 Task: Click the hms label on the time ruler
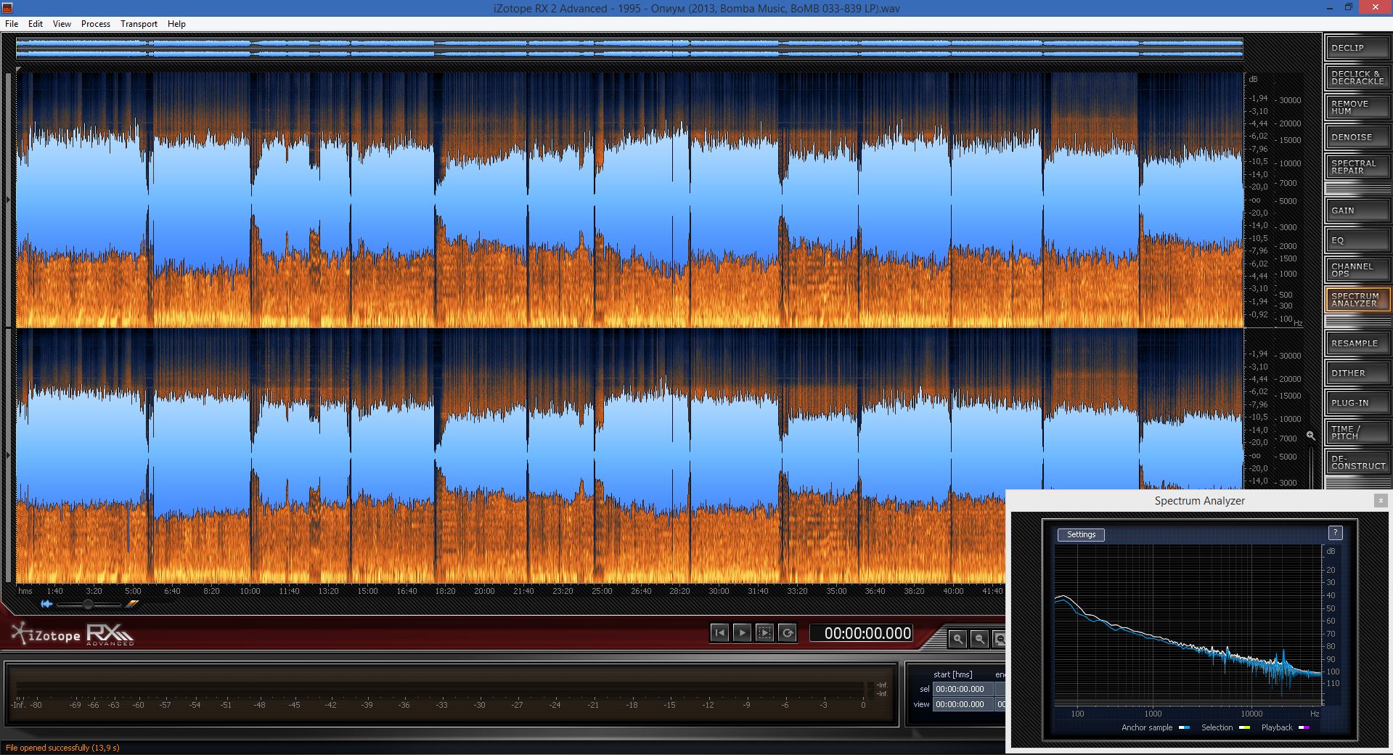coord(25,591)
